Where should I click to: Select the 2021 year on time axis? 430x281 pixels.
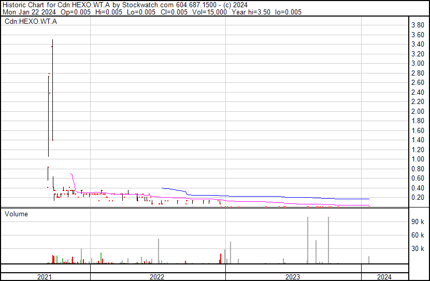[x=45, y=277]
